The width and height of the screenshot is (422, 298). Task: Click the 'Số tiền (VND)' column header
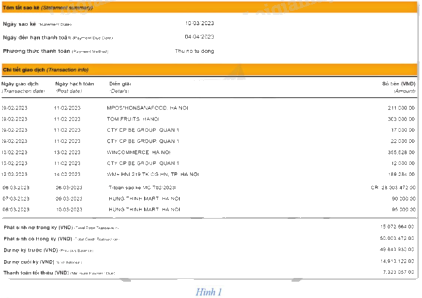coord(399,84)
